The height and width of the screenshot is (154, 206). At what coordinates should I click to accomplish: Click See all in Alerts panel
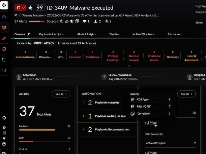(x=61, y=94)
